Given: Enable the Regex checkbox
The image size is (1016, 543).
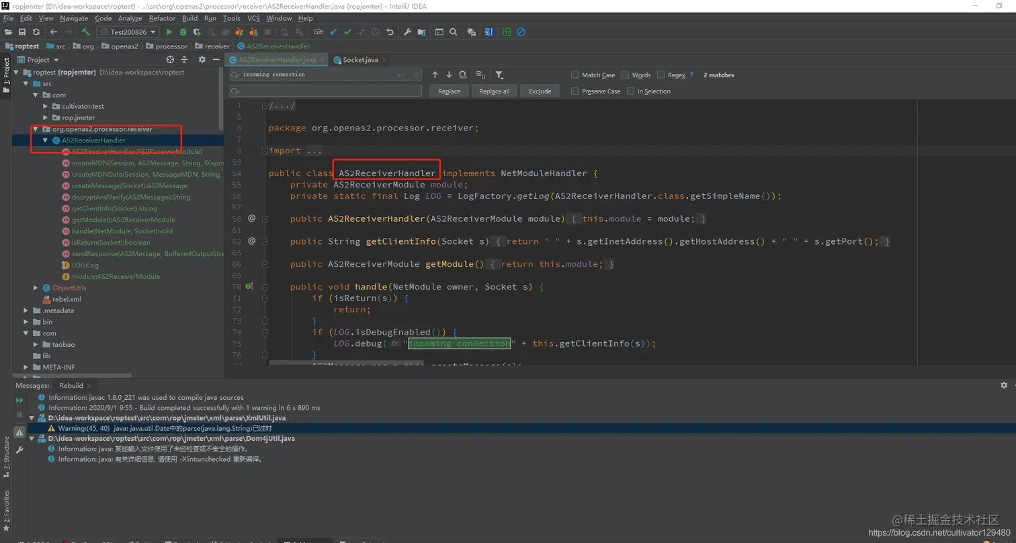Looking at the screenshot, I should [x=661, y=75].
